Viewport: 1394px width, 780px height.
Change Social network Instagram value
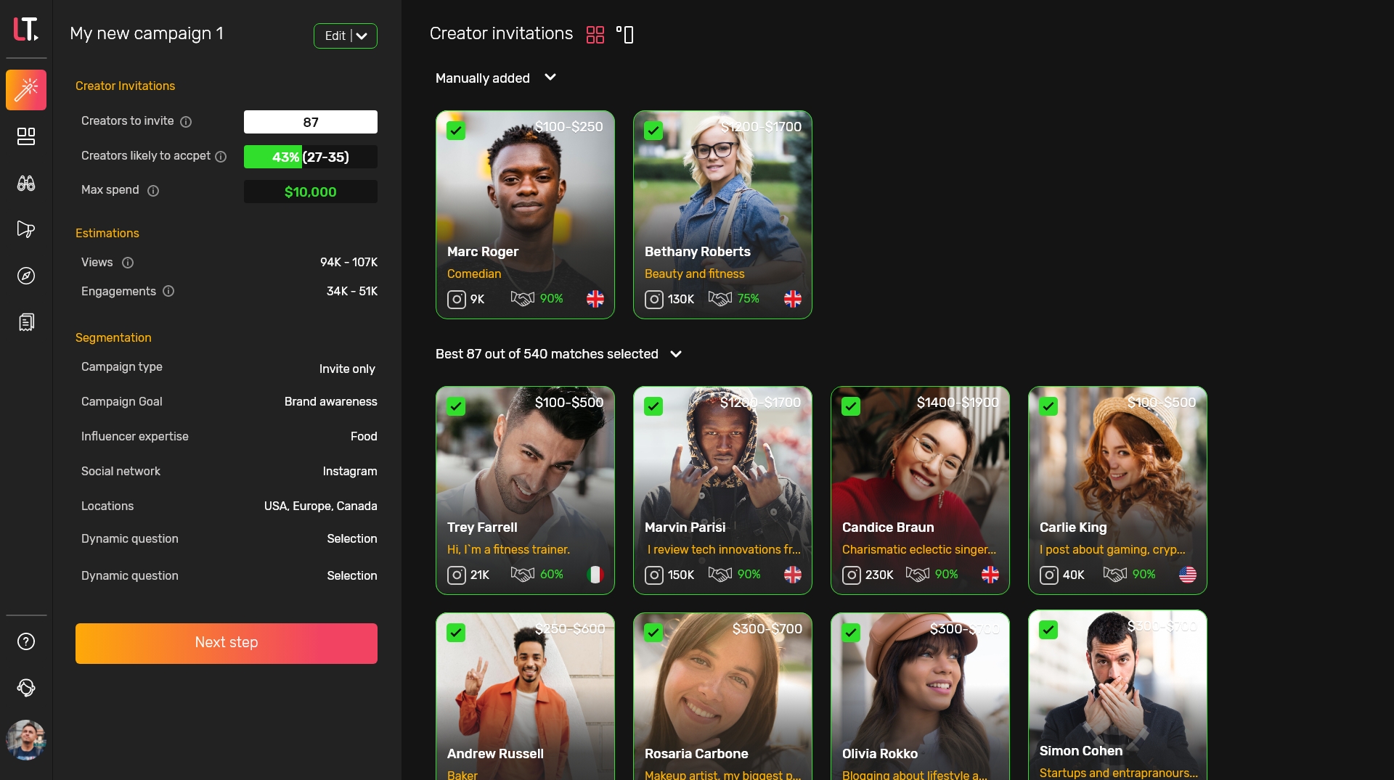click(x=350, y=471)
